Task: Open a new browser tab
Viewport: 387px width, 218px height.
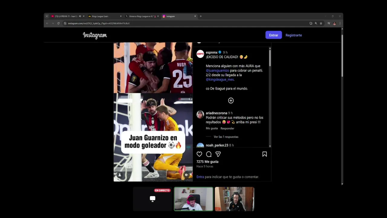Action: pyautogui.click(x=201, y=16)
